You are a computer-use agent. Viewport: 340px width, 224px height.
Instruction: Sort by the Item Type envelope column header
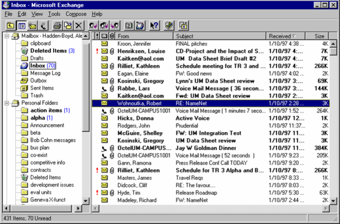tap(104, 36)
